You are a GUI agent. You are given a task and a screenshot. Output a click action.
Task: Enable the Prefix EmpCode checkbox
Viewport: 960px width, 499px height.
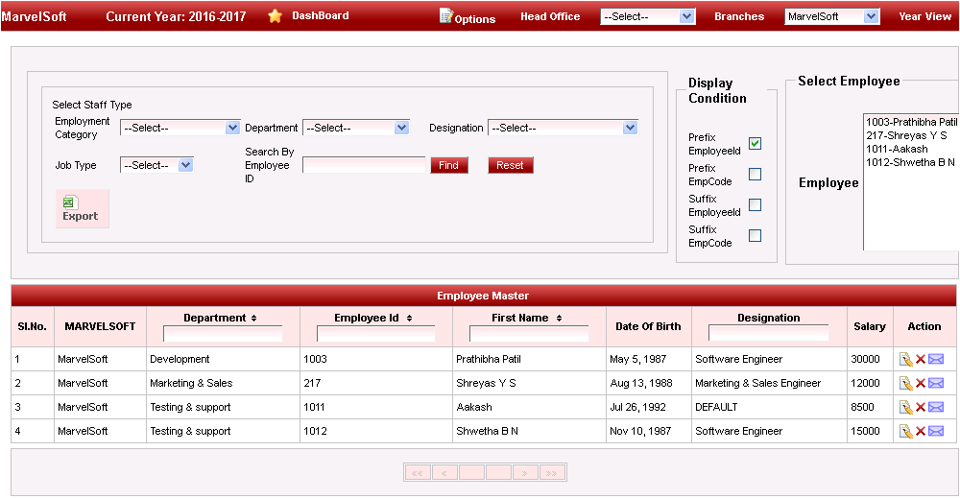(x=755, y=174)
